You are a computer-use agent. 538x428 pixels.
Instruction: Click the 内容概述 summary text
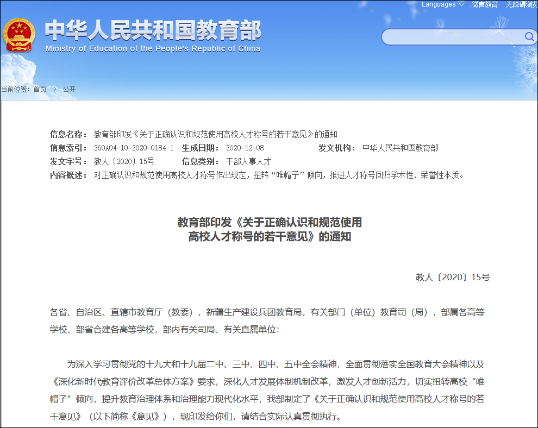[279, 175]
